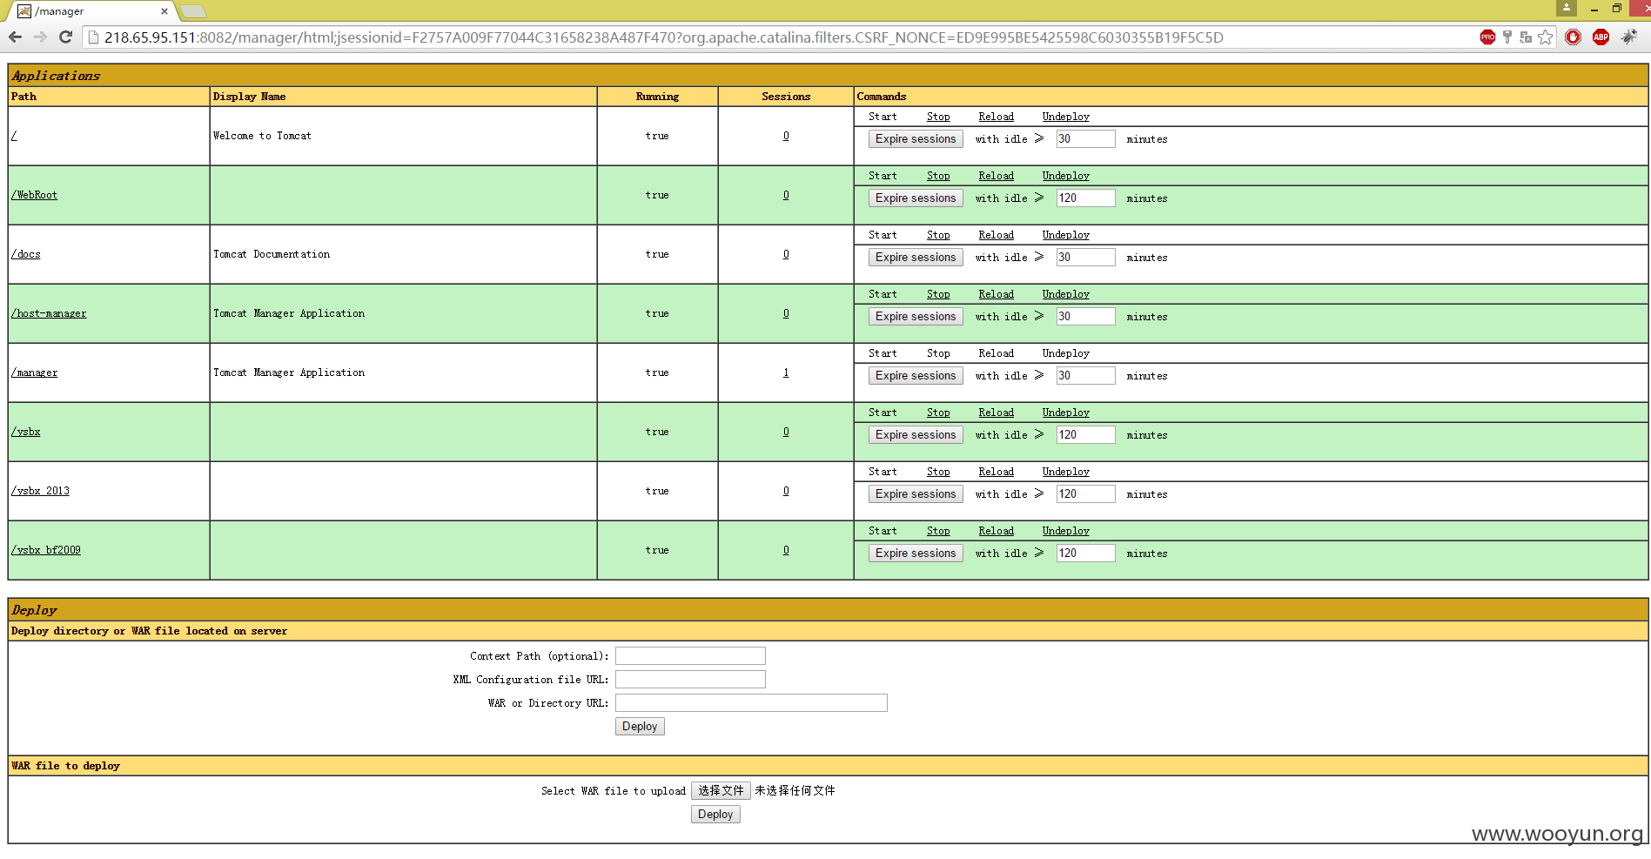Expire sessions for /manager
The height and width of the screenshot is (859, 1651).
916,376
